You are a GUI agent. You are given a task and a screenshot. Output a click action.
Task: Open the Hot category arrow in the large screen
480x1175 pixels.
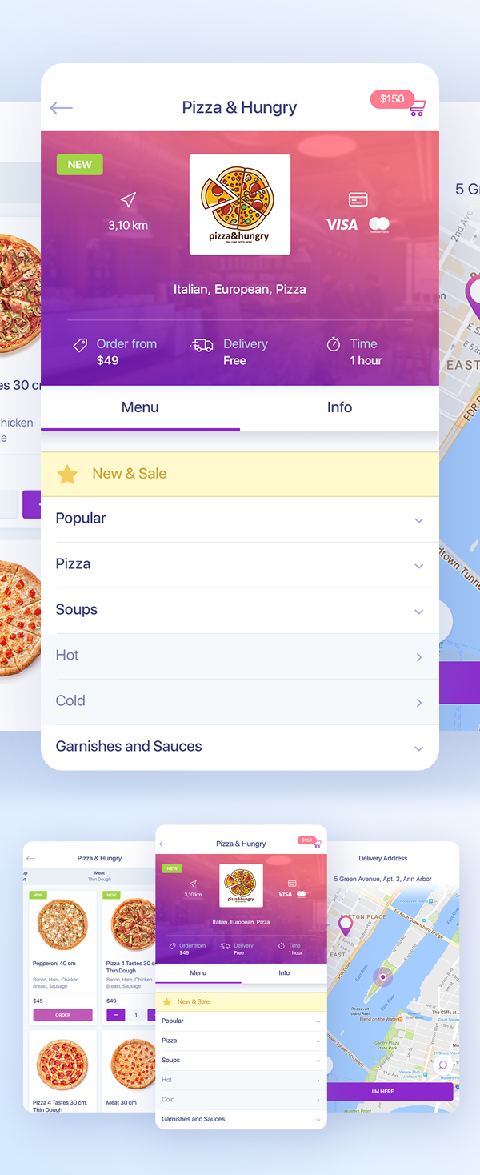pyautogui.click(x=418, y=657)
